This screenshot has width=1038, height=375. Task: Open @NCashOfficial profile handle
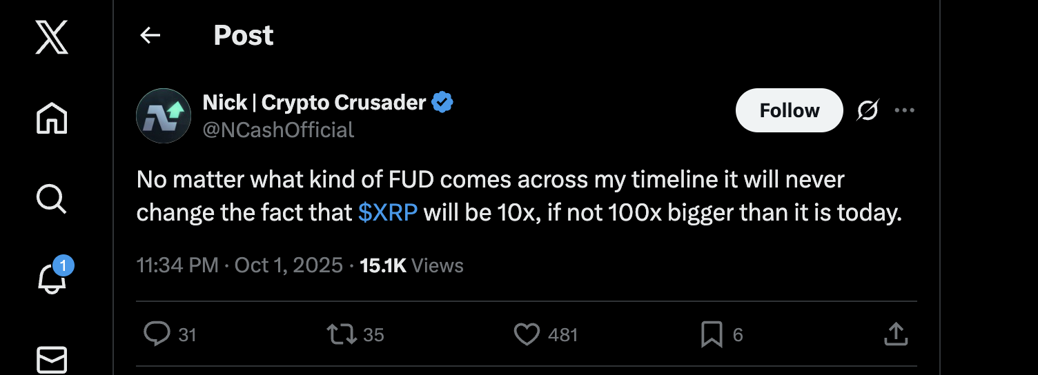[x=278, y=130]
